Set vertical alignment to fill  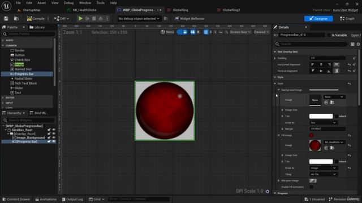tap(337, 71)
